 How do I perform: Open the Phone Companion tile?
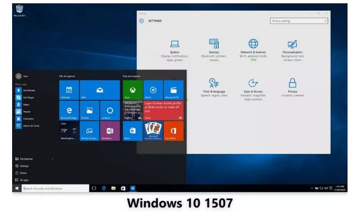[90, 131]
